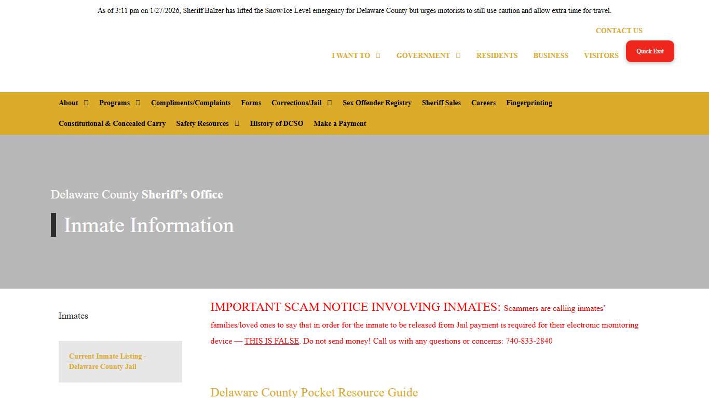Image resolution: width=709 pixels, height=398 pixels.
Task: Open the VISITORS section
Action: [601, 55]
